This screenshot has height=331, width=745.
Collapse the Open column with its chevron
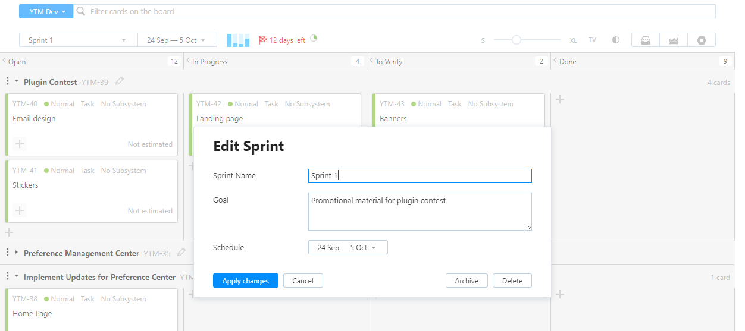tap(4, 61)
